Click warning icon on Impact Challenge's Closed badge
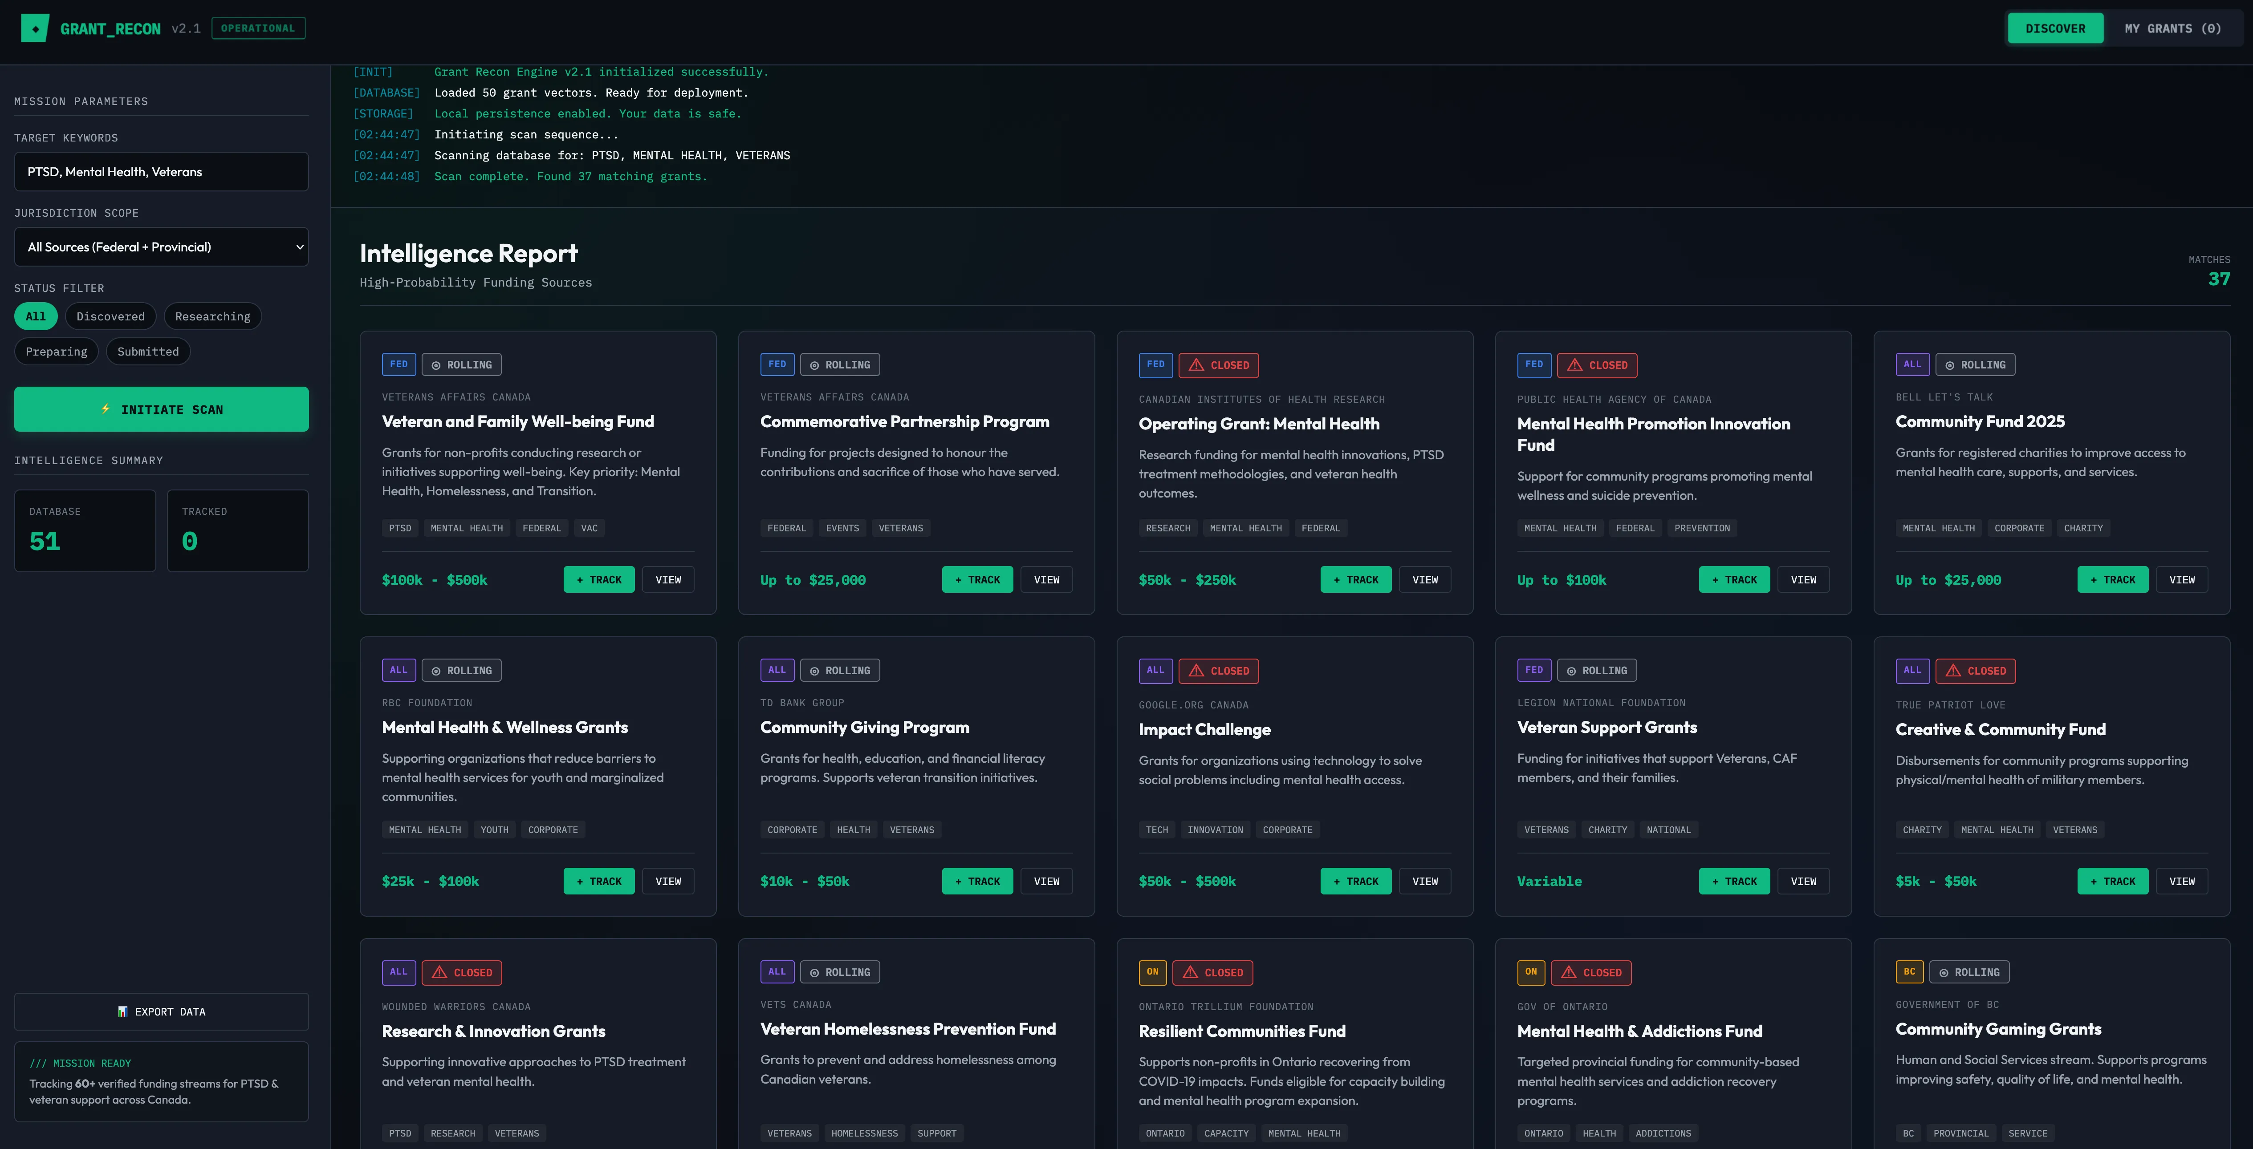 1196,671
